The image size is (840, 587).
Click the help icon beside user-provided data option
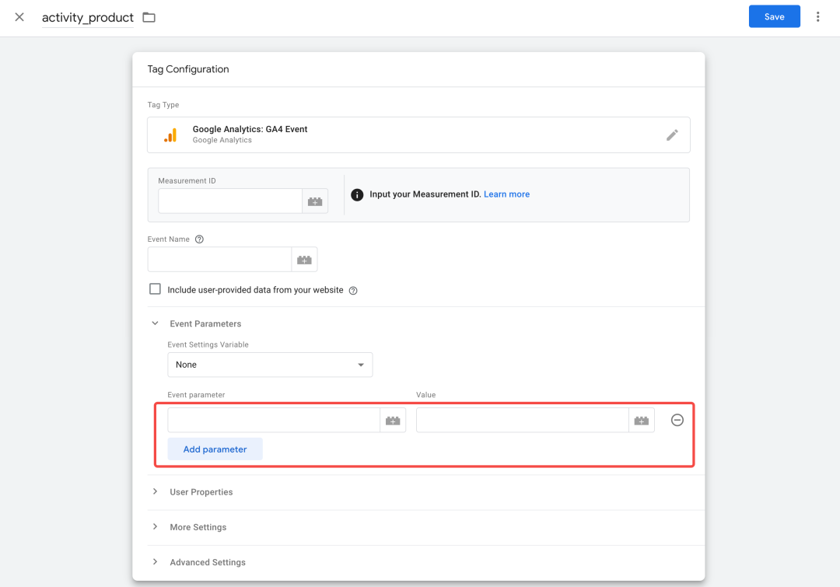(353, 290)
